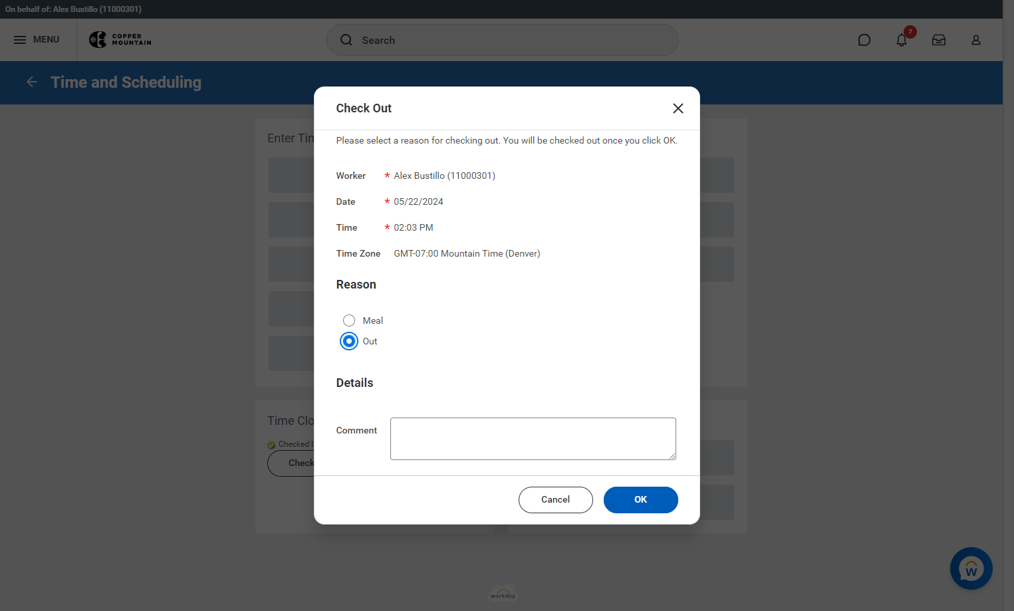
Task: Click the Workday footer logo
Action: 503,593
